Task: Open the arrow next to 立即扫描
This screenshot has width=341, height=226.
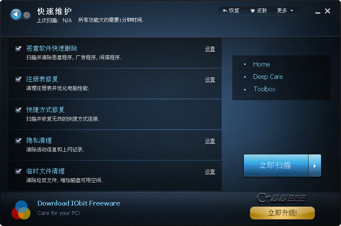Action: 315,165
